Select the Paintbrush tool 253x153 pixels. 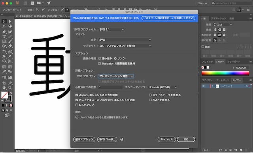tap(10, 41)
